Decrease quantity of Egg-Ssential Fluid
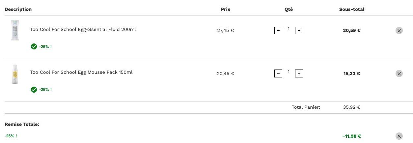 (278, 30)
